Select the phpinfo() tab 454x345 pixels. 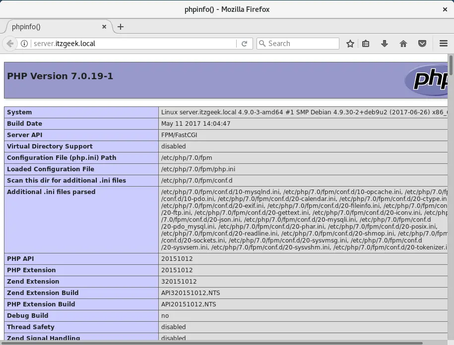(x=58, y=27)
